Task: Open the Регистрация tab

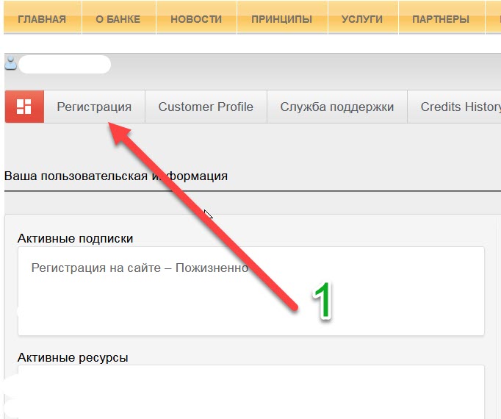Action: point(94,107)
